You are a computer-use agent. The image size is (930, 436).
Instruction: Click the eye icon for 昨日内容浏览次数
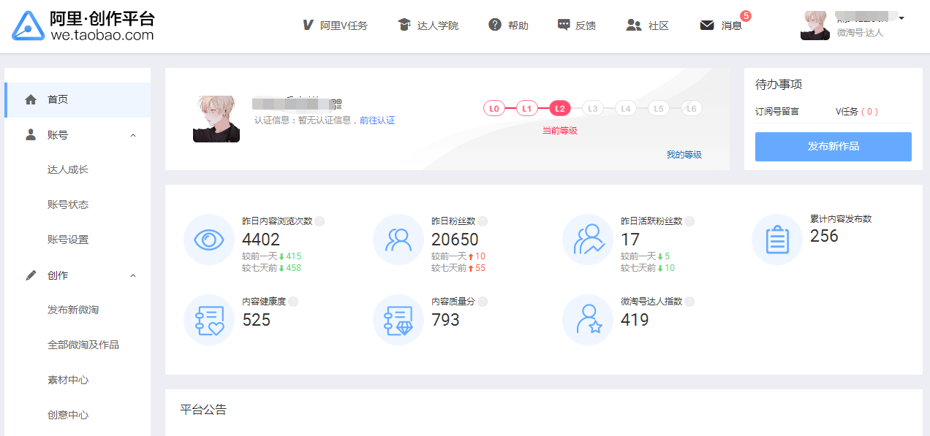coord(209,240)
